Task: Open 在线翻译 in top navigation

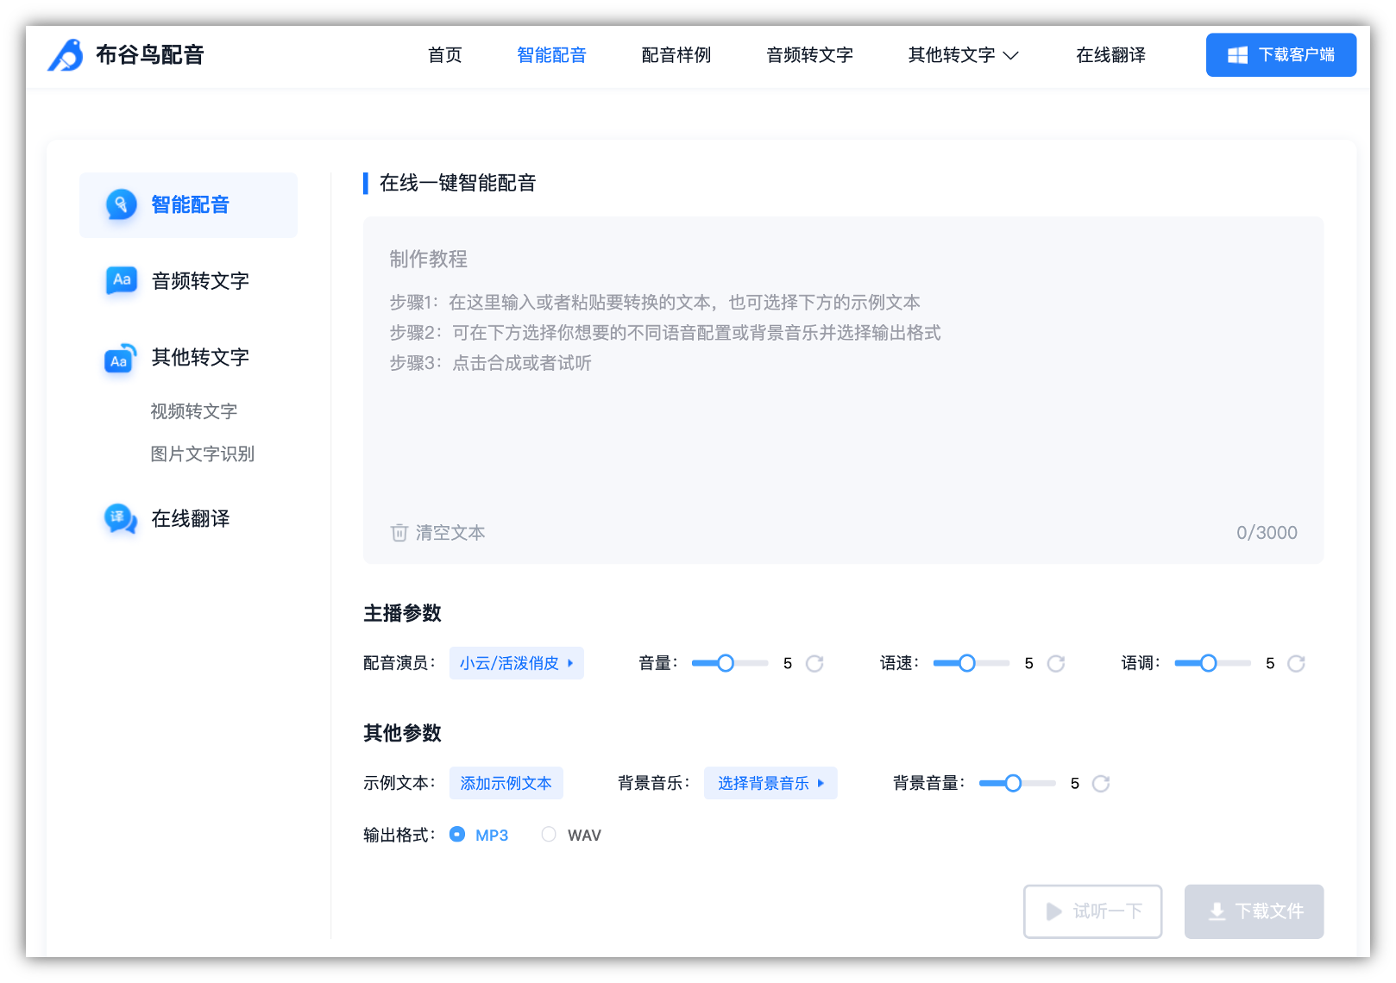Action: click(1111, 55)
